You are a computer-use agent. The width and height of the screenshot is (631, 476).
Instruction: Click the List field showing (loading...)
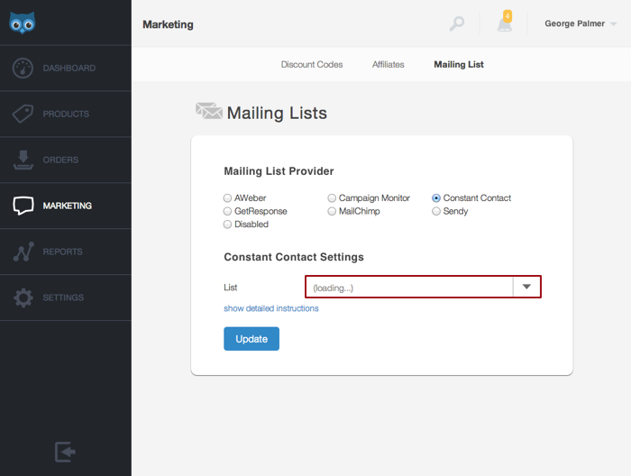coord(423,287)
